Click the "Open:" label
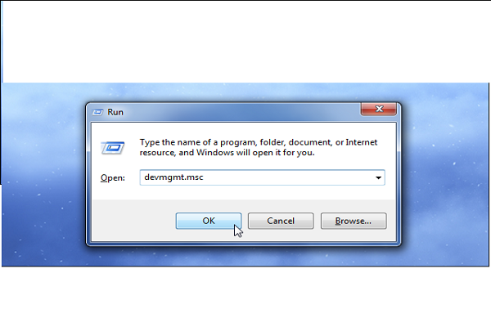The image size is (491, 327). click(113, 177)
